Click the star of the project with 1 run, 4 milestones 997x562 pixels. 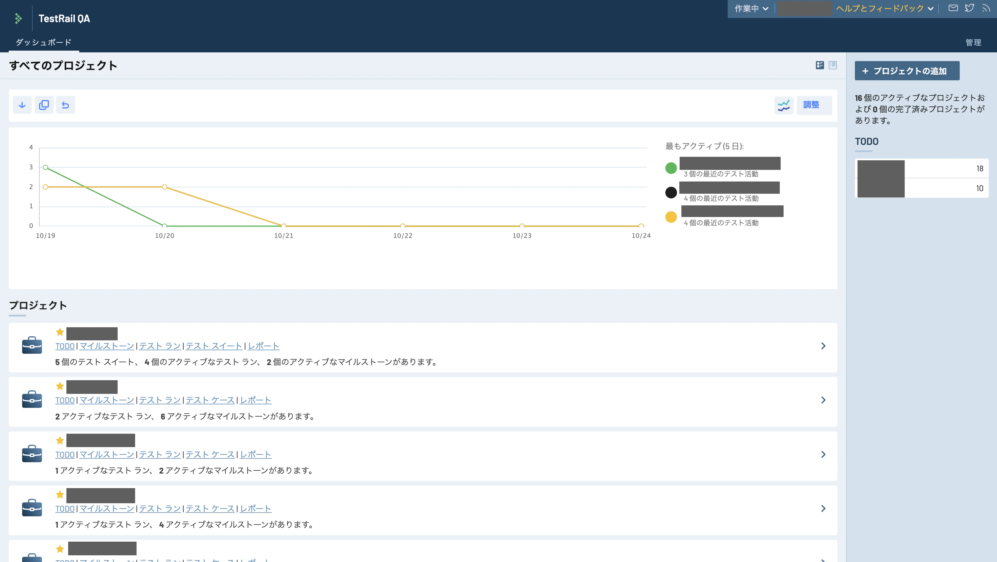pyautogui.click(x=60, y=494)
